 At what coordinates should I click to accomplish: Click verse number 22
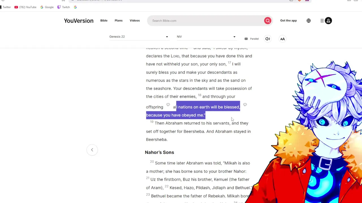167,186
